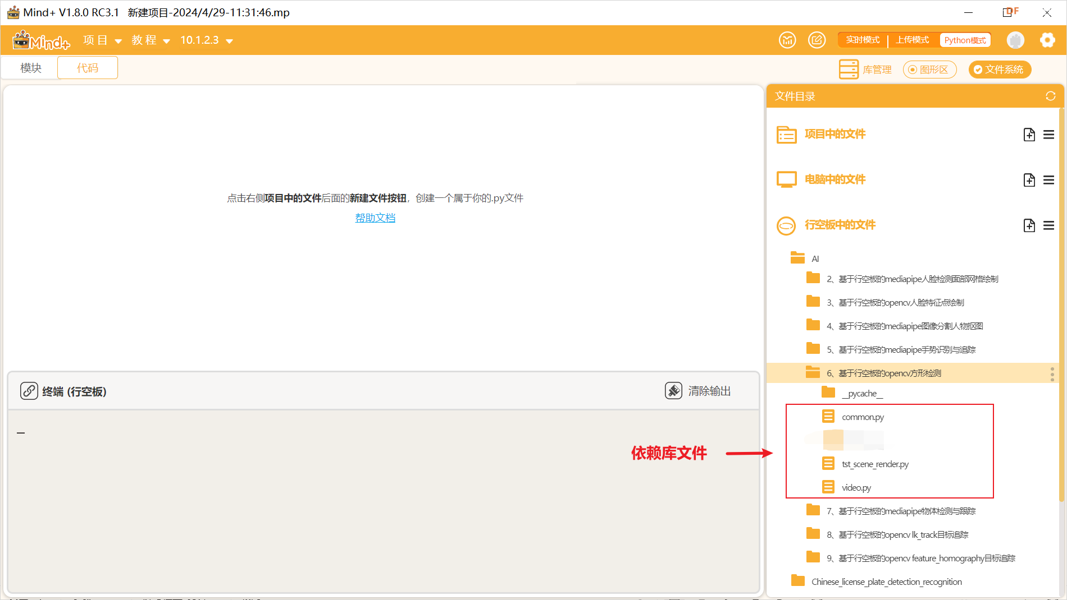Click the Mind+ logo icon
Image resolution: width=1067 pixels, height=600 pixels.
pyautogui.click(x=41, y=40)
